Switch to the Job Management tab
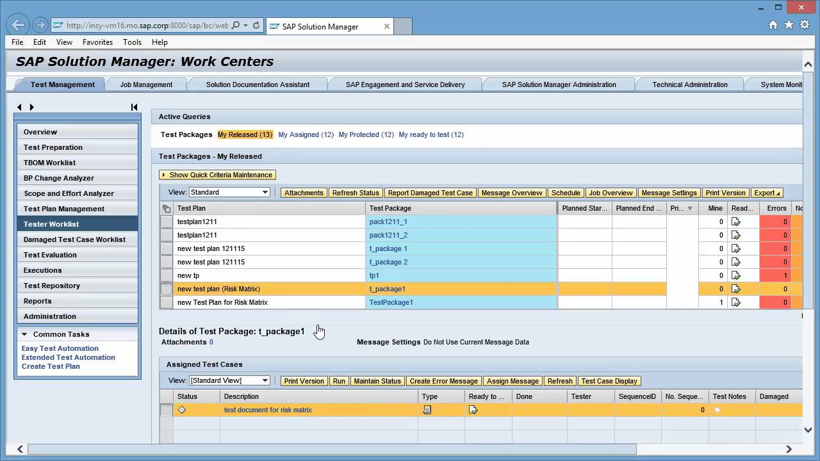This screenshot has height=461, width=820. coord(146,85)
